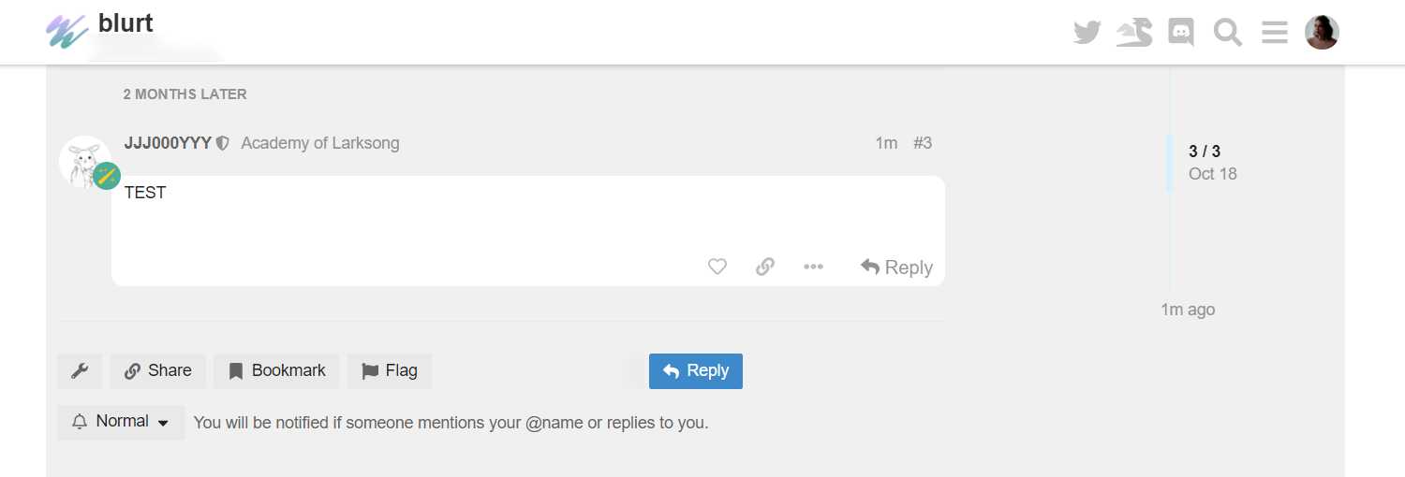
Task: Click the Twitter icon in header
Action: click(1087, 33)
